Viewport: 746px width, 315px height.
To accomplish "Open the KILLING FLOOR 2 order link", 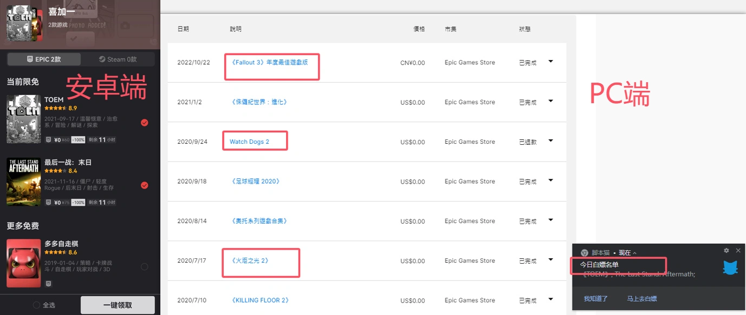I will click(x=260, y=300).
